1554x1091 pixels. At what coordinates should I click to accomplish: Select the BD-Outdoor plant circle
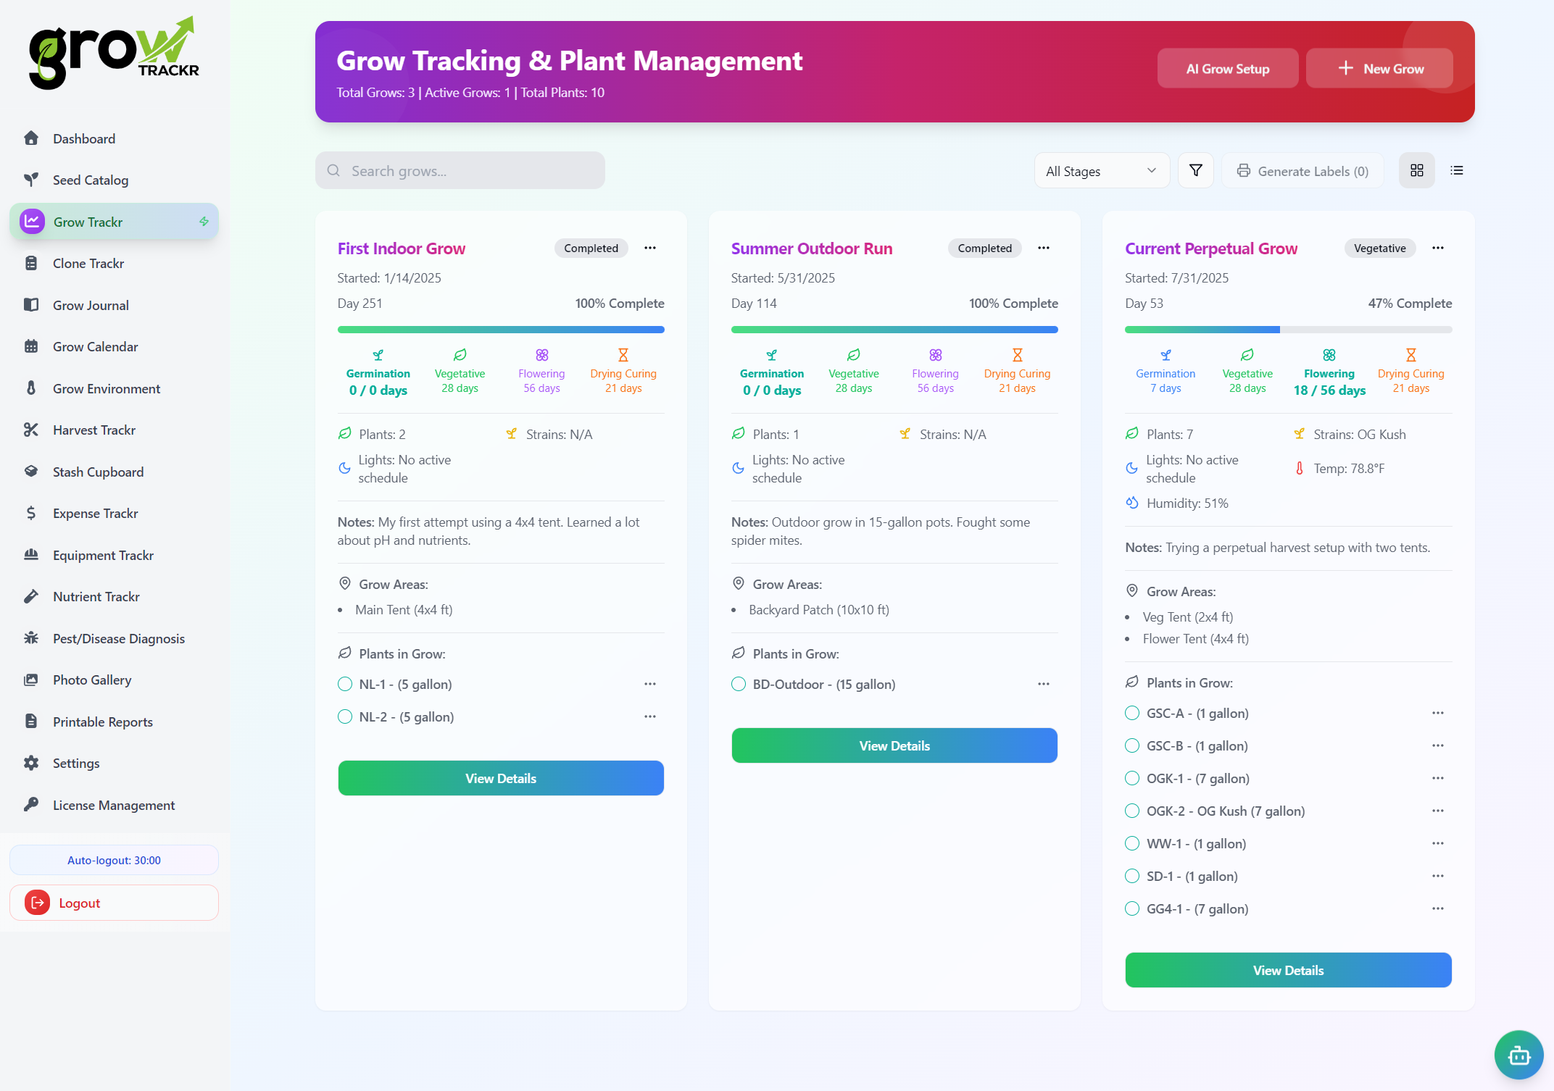click(739, 684)
